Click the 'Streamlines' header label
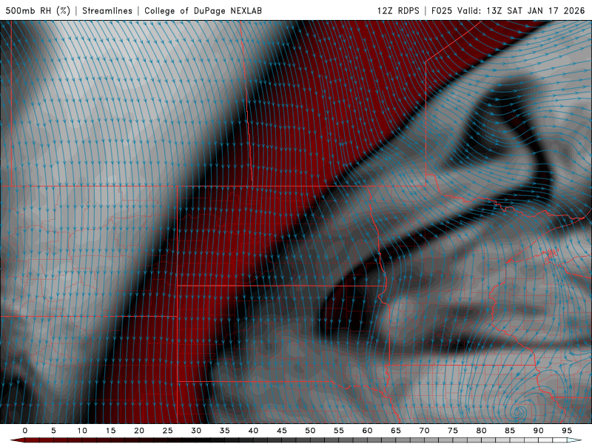 tap(107, 10)
